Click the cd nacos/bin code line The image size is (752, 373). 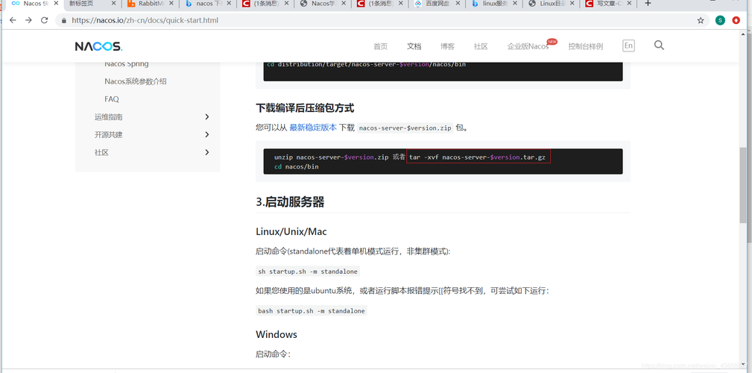pyautogui.click(x=297, y=166)
